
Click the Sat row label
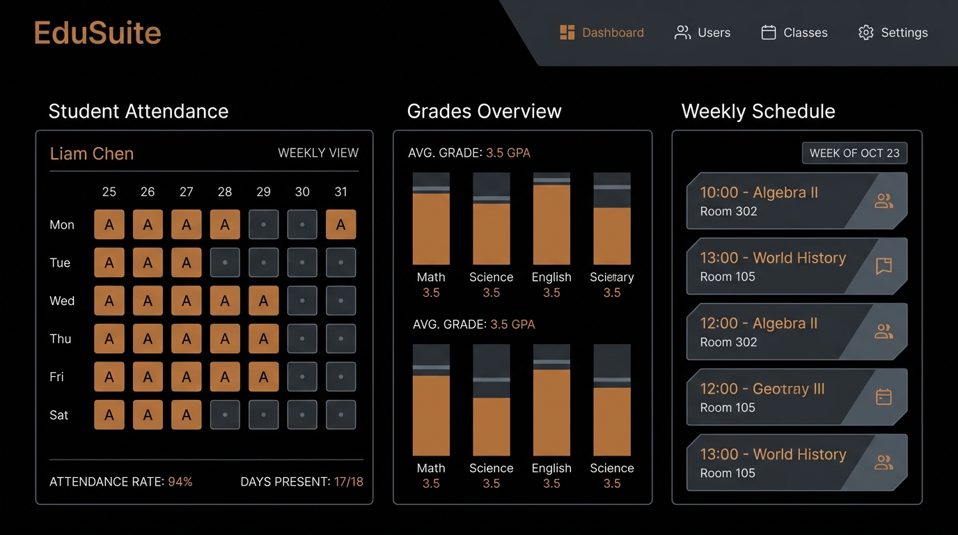pyautogui.click(x=59, y=415)
